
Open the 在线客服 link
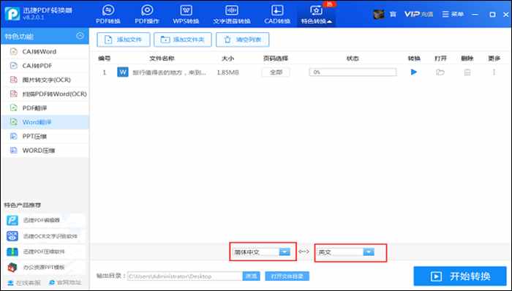tap(24, 282)
